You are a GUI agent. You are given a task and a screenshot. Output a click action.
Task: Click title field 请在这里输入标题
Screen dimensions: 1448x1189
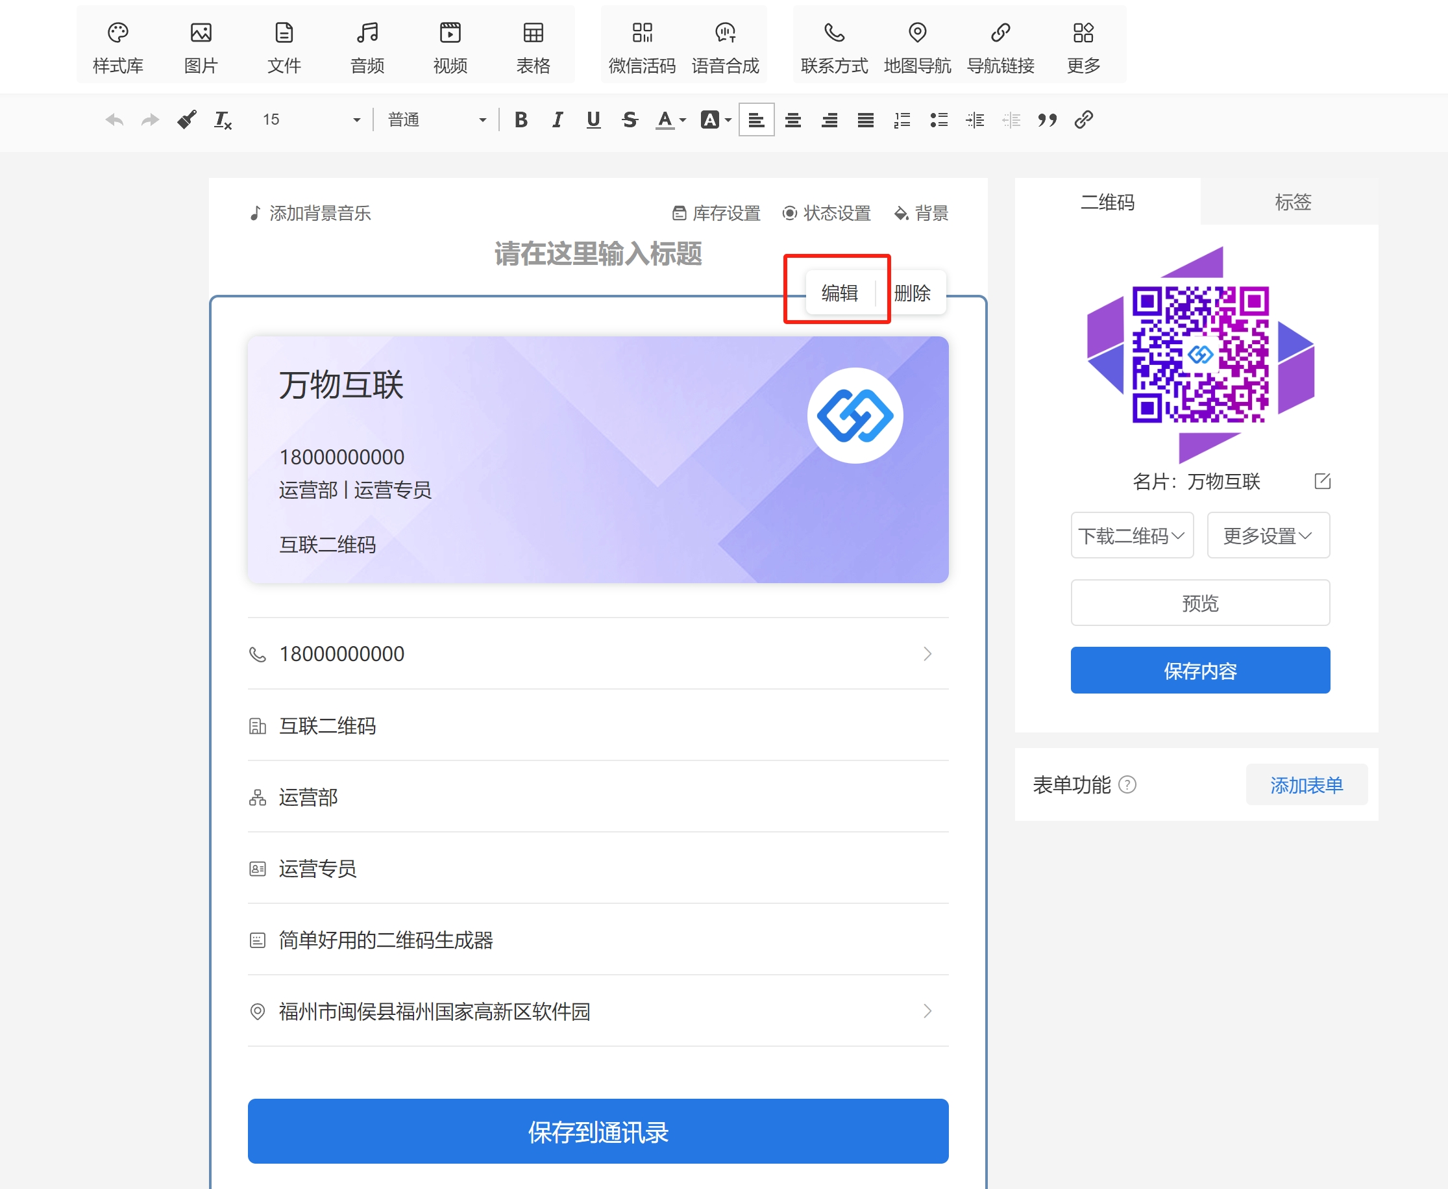(598, 253)
